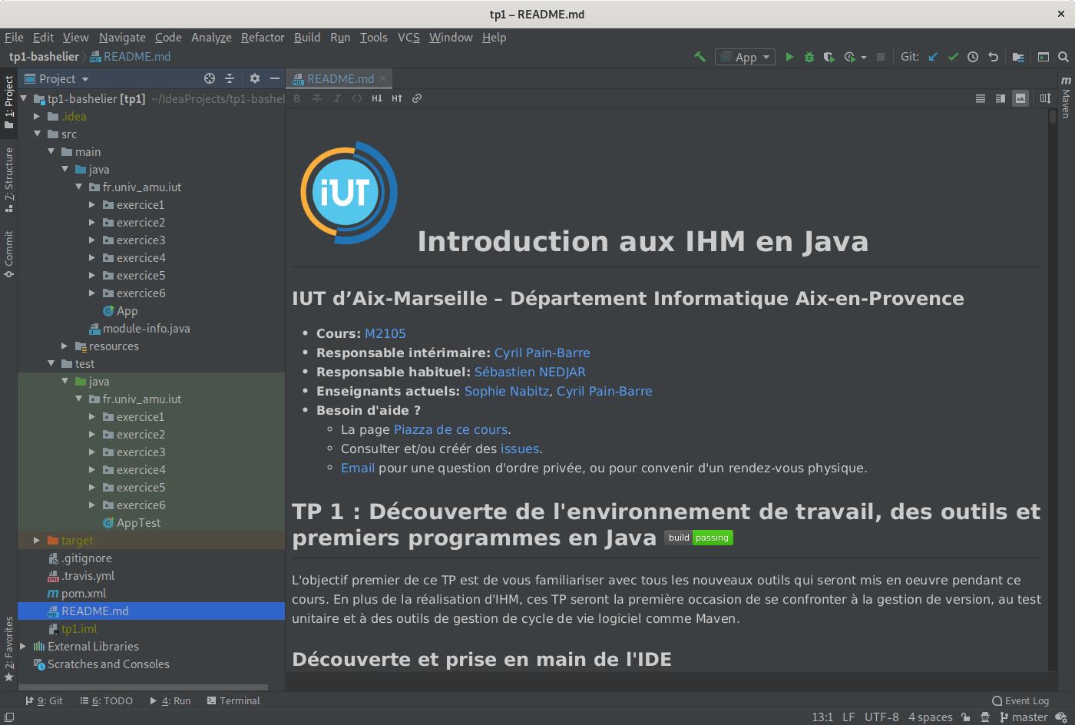Open the Sophie Nabitz link
The image size is (1075, 725).
click(507, 391)
